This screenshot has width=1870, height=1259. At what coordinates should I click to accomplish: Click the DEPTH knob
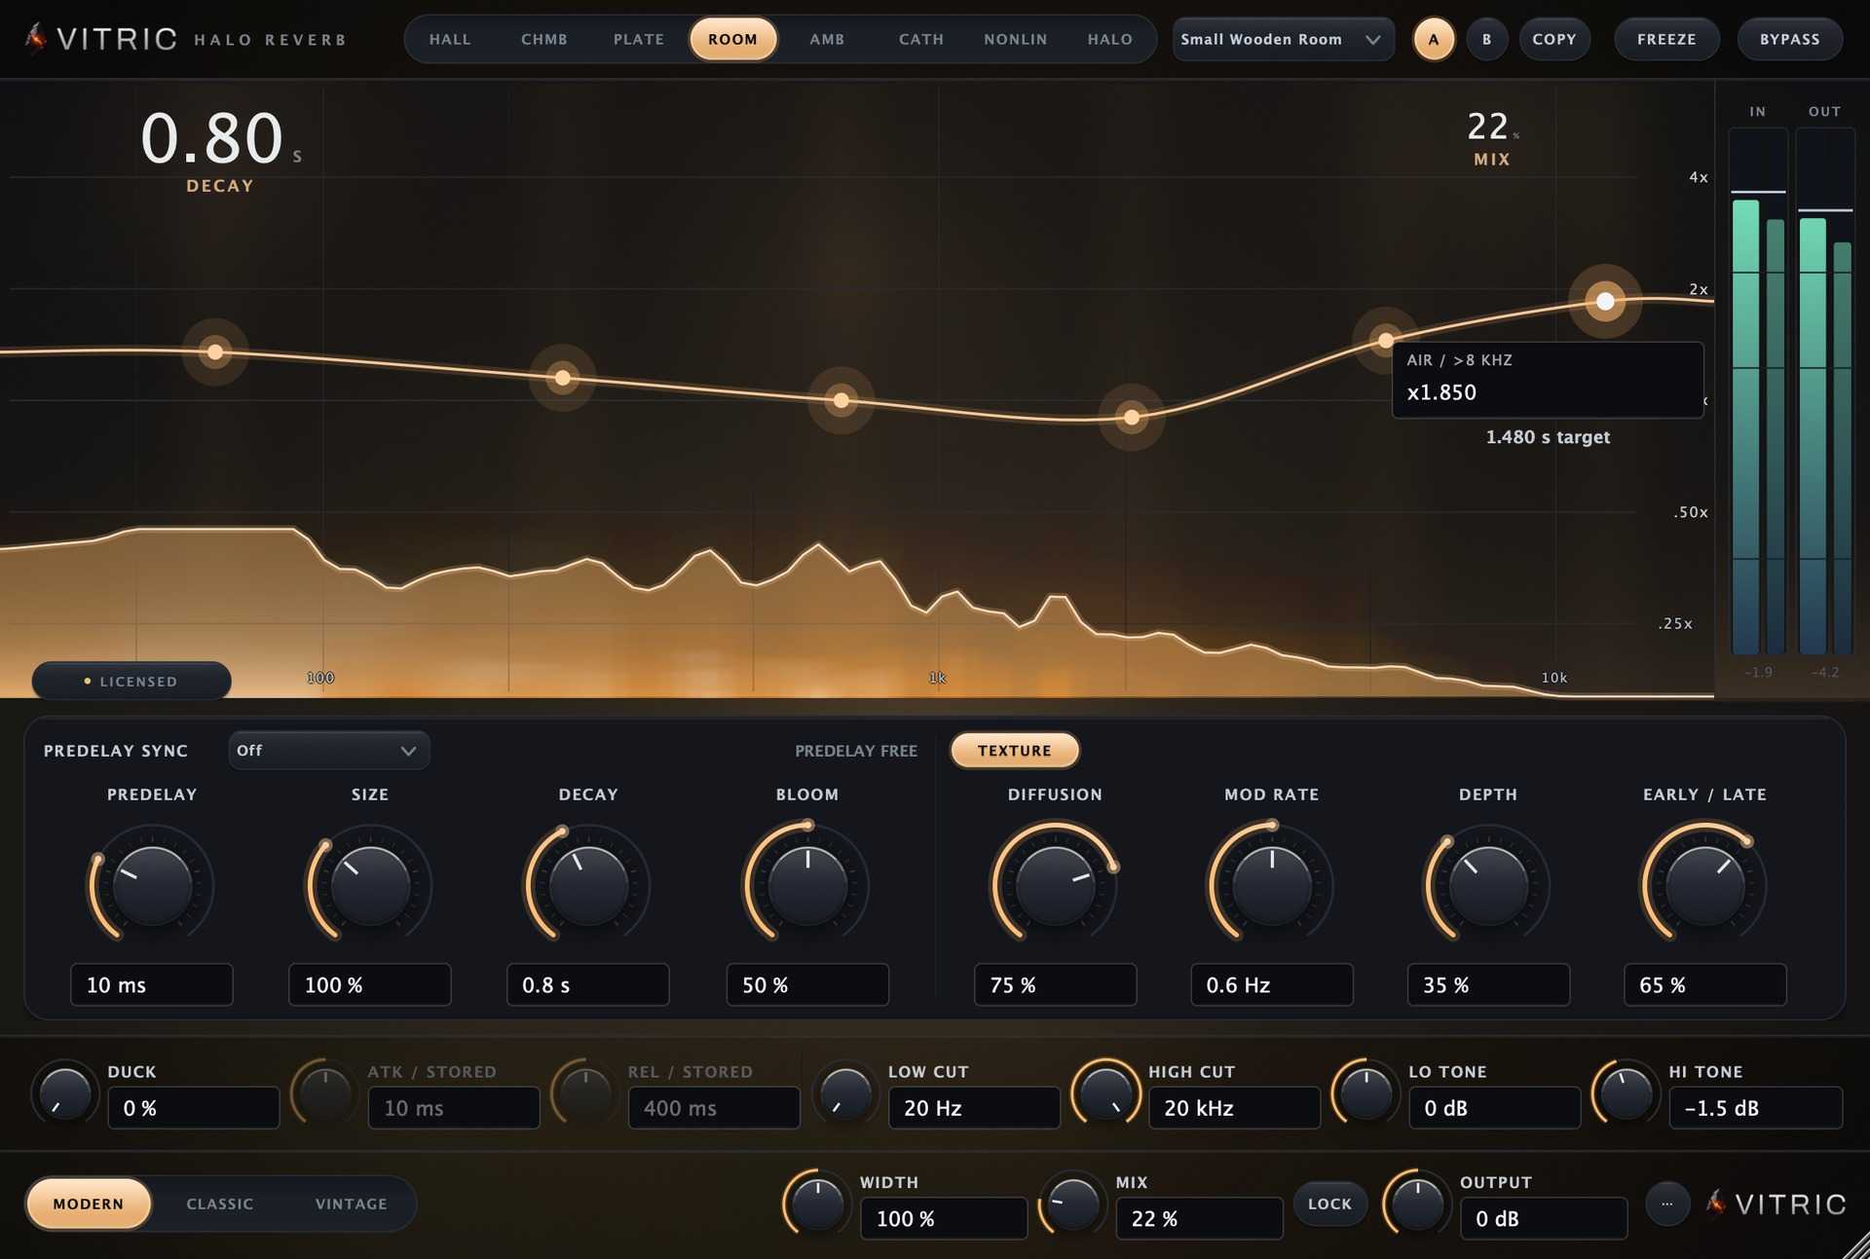click(x=1488, y=884)
